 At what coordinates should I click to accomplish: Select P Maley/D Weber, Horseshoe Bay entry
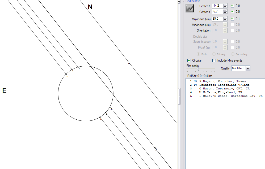click(231, 96)
